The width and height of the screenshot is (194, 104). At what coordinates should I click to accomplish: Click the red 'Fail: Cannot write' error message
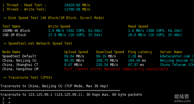pyautogui.click(x=116, y=69)
